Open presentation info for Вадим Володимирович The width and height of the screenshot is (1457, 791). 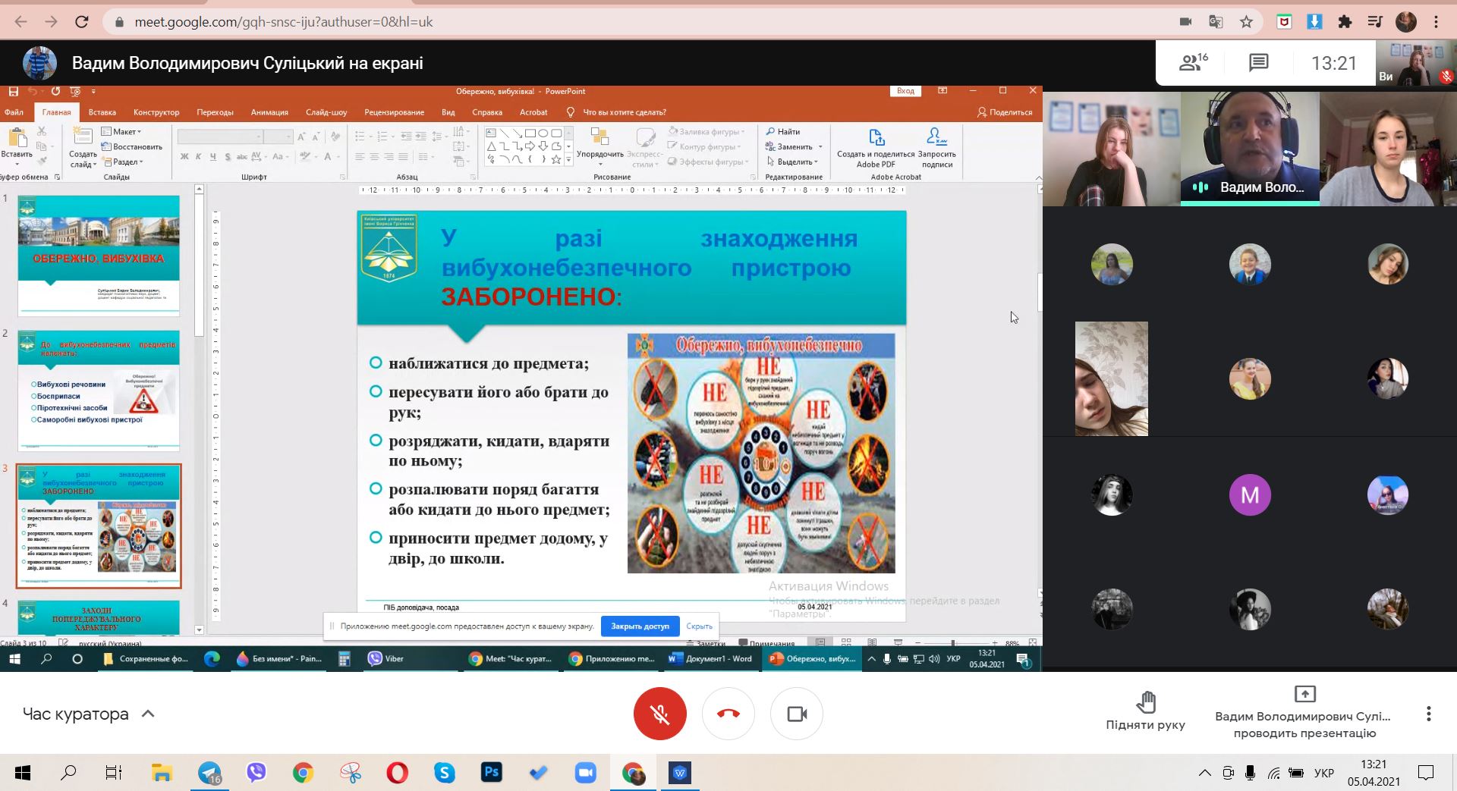(x=1304, y=713)
